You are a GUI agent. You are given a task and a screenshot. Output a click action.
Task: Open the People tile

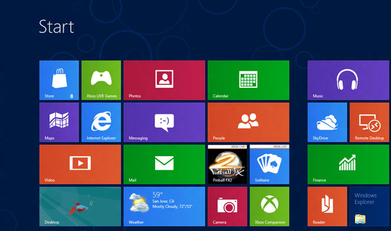pos(248,123)
